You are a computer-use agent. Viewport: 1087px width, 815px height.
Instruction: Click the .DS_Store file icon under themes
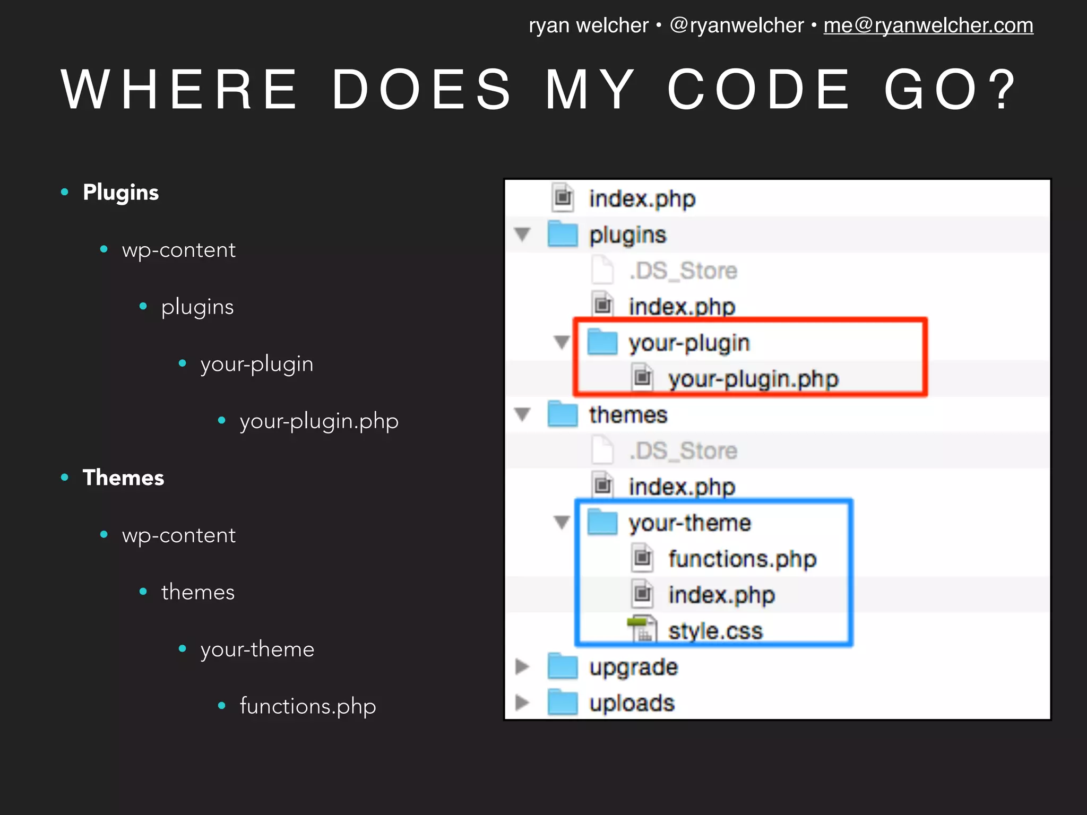pyautogui.click(x=603, y=449)
